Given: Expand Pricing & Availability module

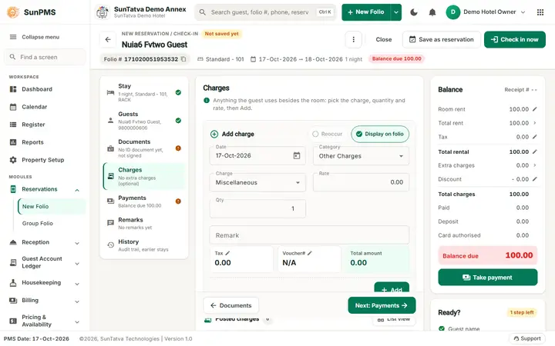Looking at the screenshot, I should 77,322.
